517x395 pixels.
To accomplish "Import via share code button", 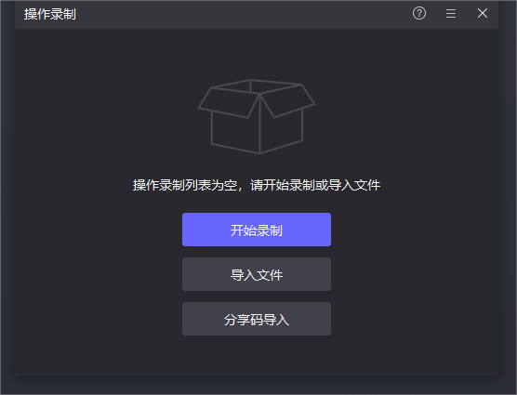I will click(257, 319).
